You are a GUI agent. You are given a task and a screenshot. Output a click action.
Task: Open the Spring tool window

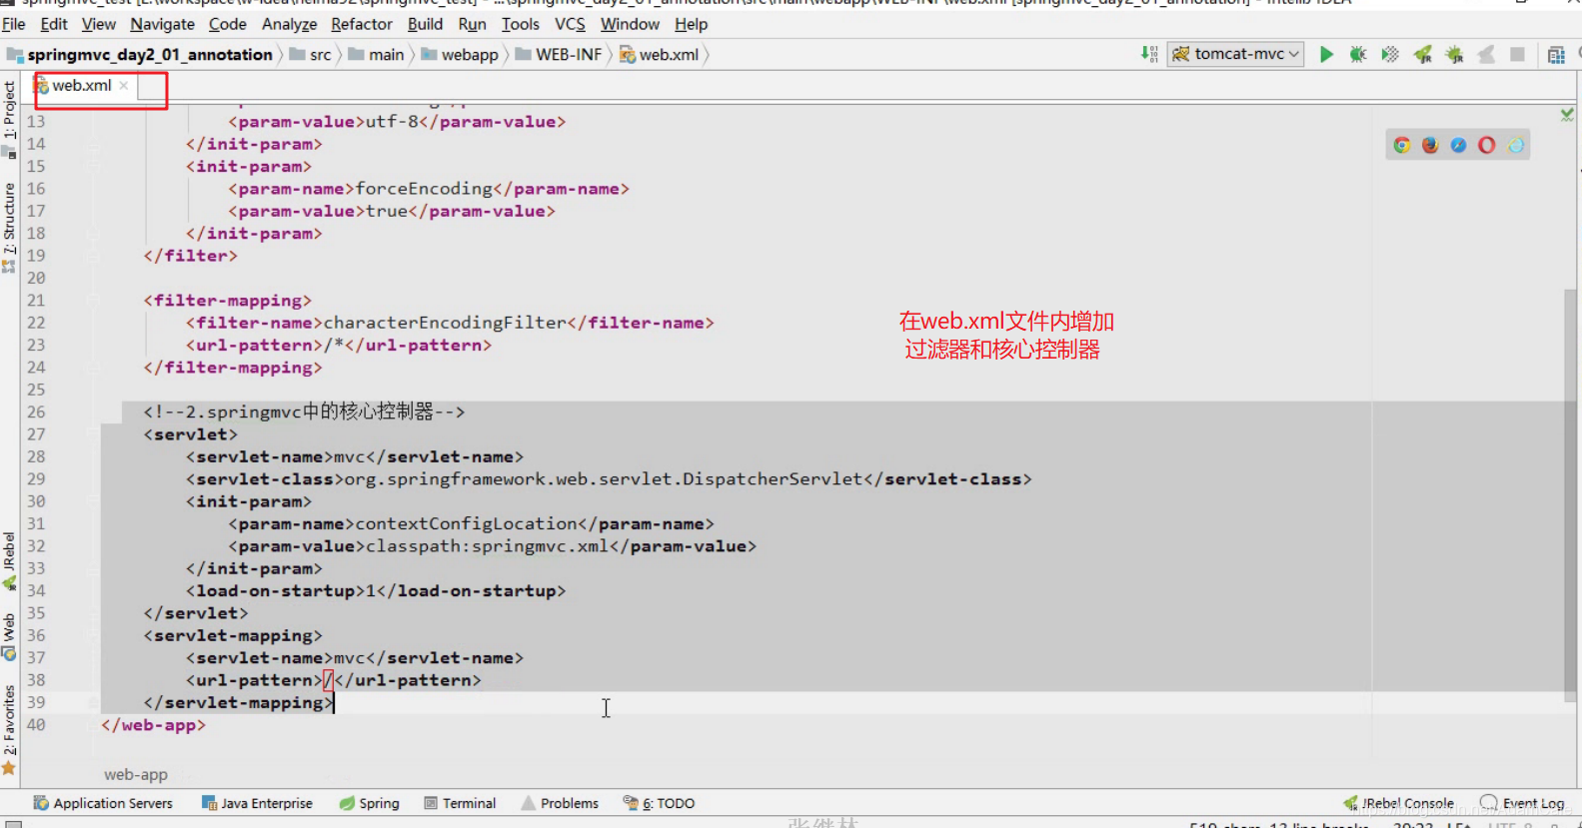(x=369, y=803)
